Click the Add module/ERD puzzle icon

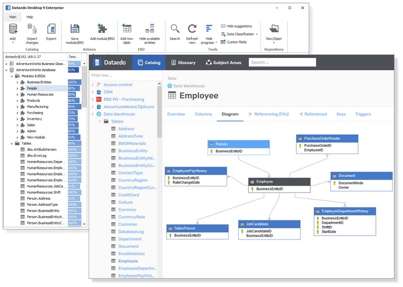point(102,30)
